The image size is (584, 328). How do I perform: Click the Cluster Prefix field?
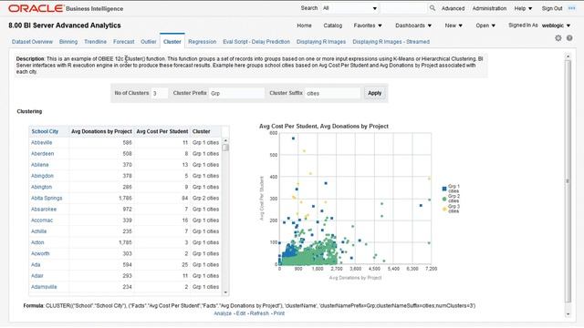[236, 93]
